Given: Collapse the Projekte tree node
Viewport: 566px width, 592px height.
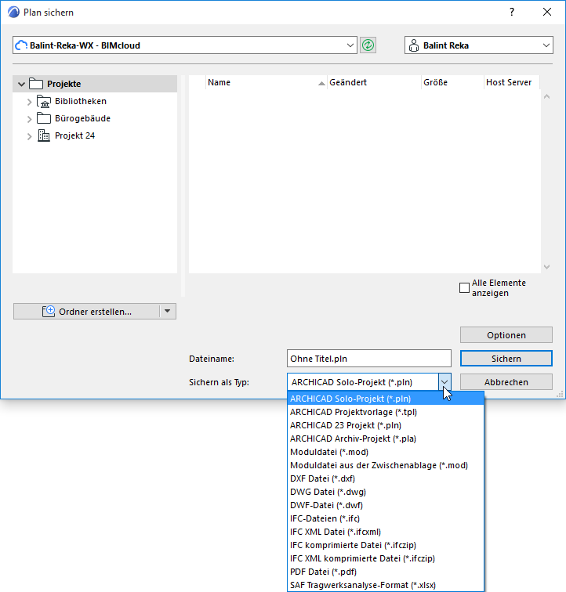Looking at the screenshot, I should pos(21,84).
